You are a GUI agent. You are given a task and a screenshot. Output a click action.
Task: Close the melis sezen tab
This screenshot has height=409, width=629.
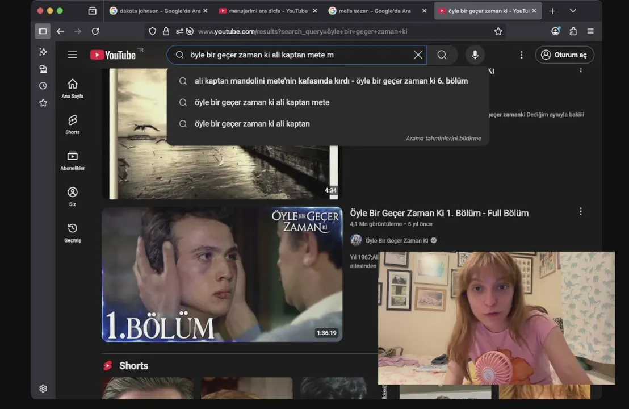click(425, 11)
